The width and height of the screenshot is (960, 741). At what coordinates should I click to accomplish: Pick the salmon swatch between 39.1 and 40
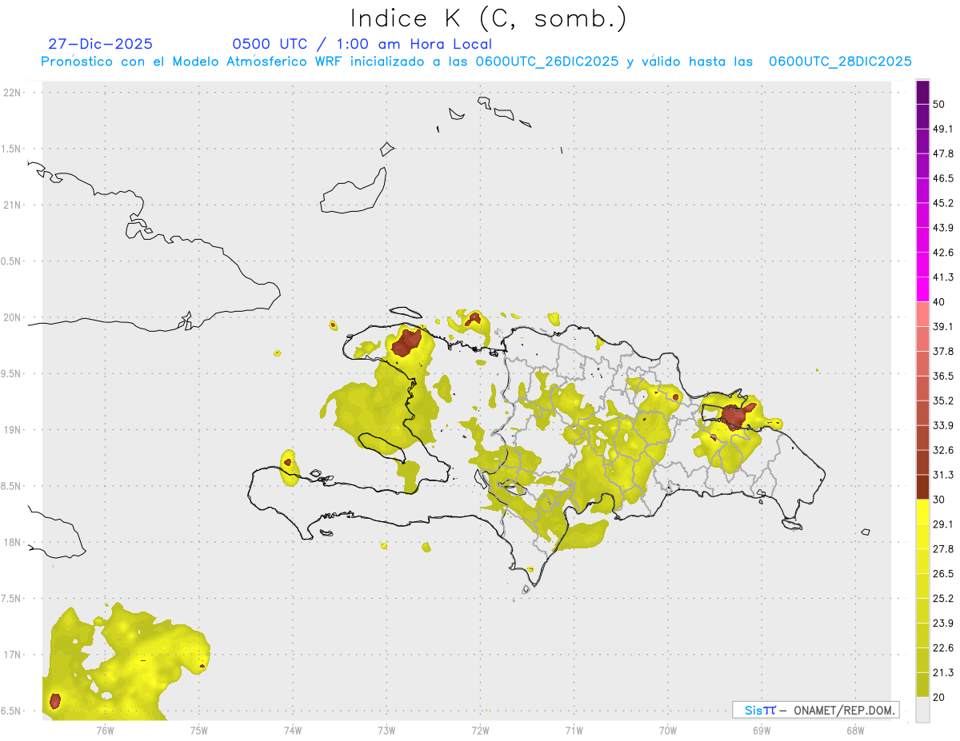pyautogui.click(x=922, y=314)
